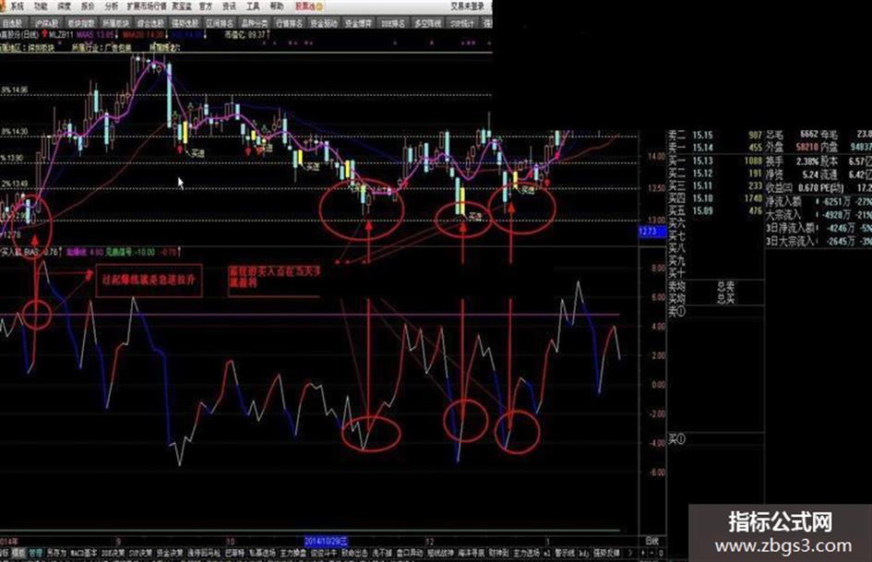Select the 主力操盘 indicator tab
This screenshot has height=562, width=872.
tap(293, 553)
